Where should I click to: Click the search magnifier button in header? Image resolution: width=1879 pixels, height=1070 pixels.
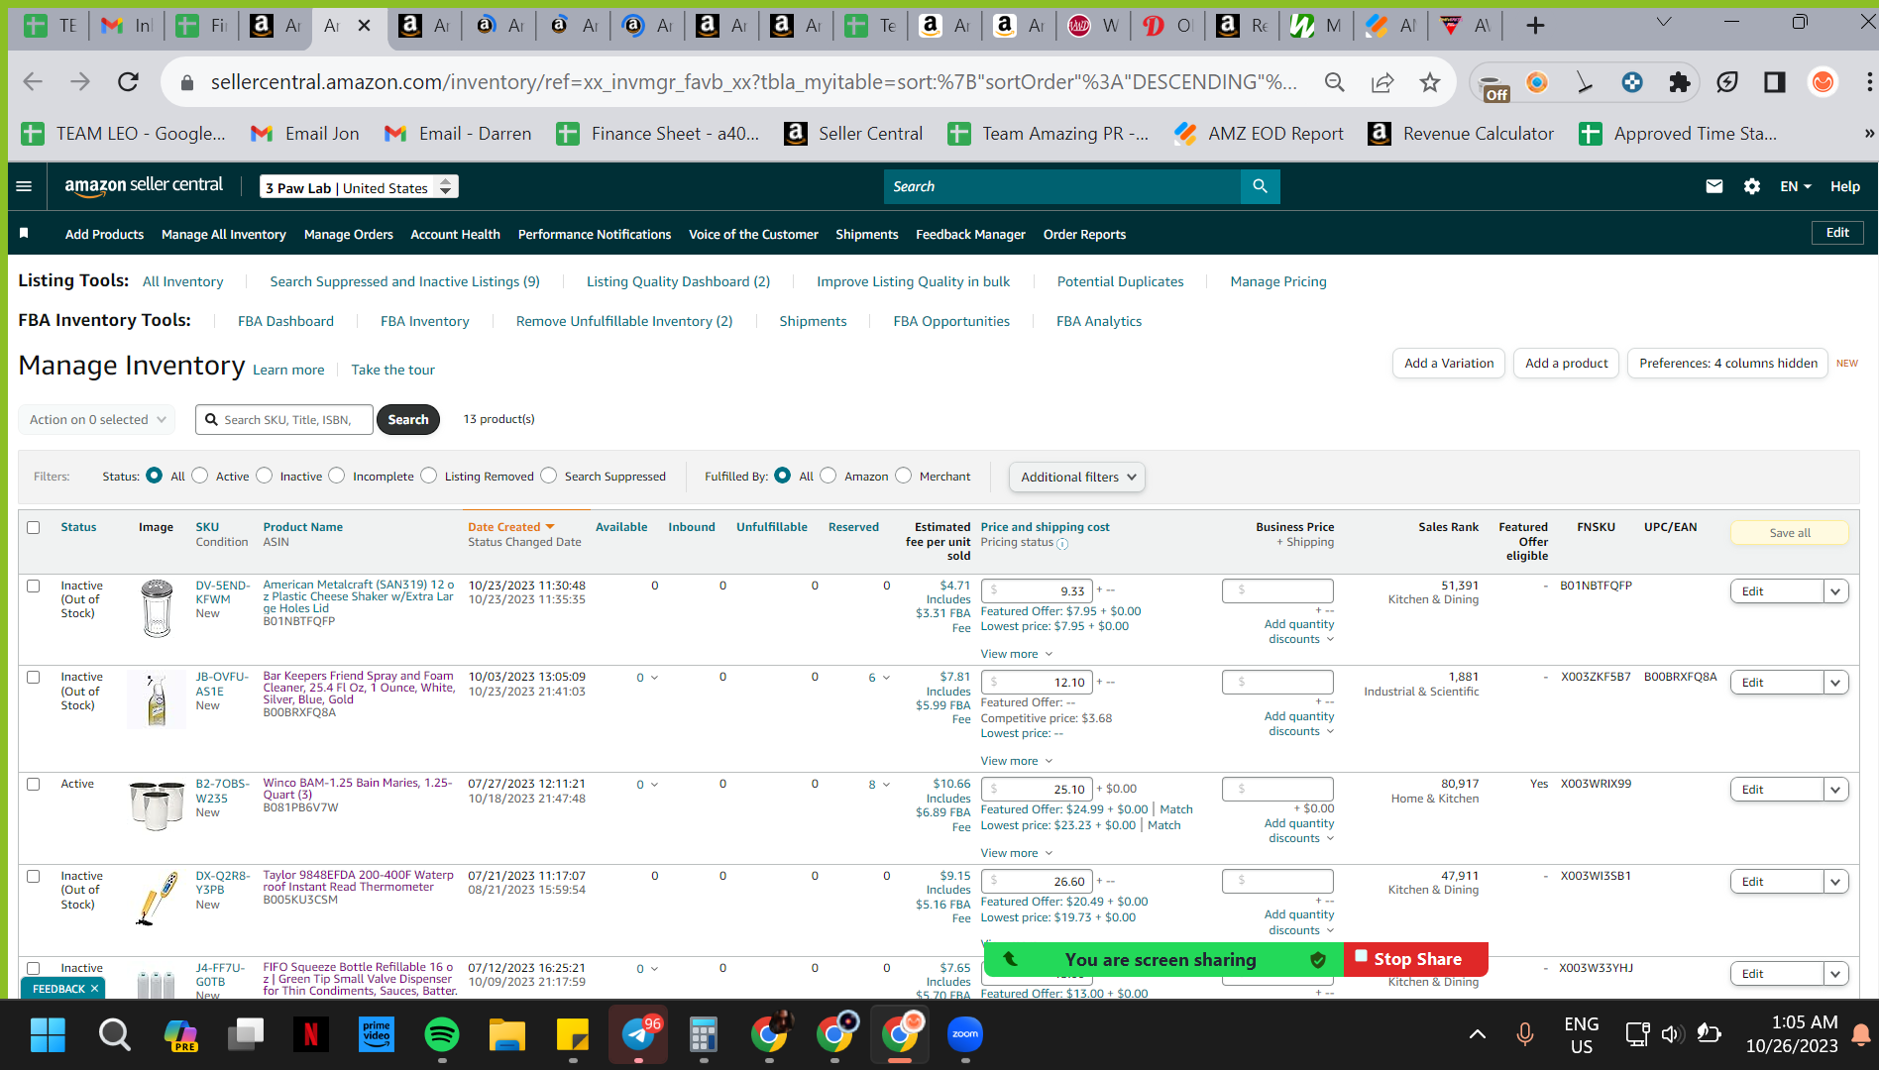point(1260,186)
